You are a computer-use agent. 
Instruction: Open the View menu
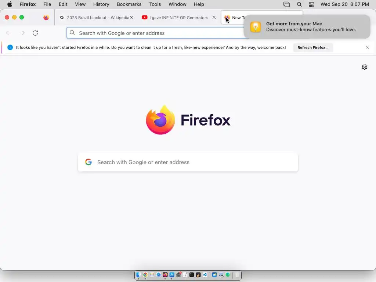(80, 4)
